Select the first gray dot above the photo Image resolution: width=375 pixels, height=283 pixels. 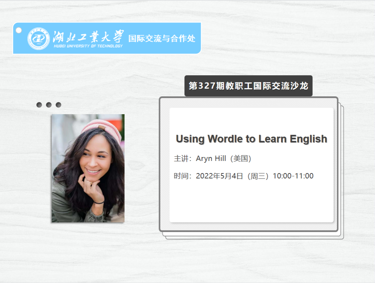[x=39, y=105]
